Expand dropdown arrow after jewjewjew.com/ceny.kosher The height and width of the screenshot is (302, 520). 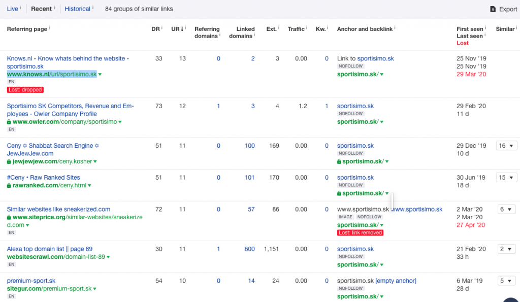(x=95, y=162)
